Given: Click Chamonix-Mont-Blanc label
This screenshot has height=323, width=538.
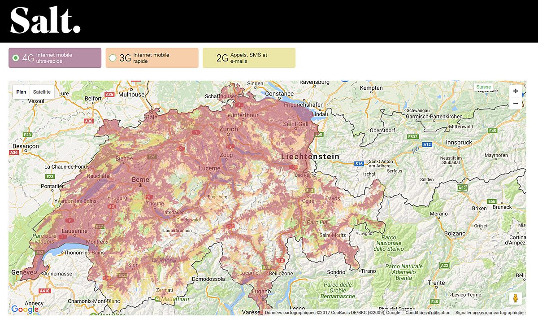Looking at the screenshot, I should click(x=94, y=301).
